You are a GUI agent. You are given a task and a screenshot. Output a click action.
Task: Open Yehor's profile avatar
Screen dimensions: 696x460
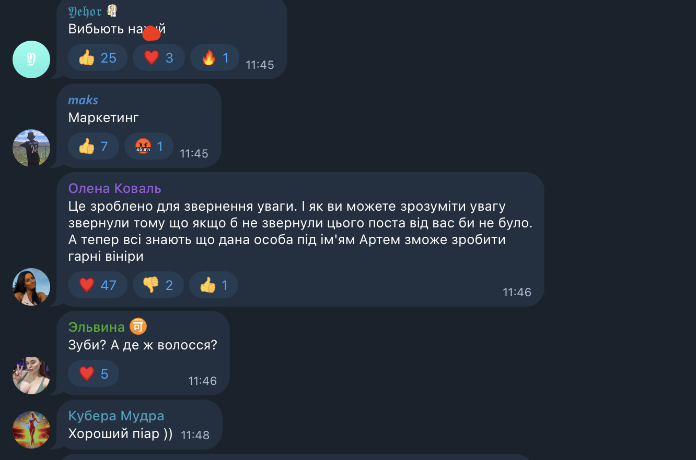coord(31,59)
